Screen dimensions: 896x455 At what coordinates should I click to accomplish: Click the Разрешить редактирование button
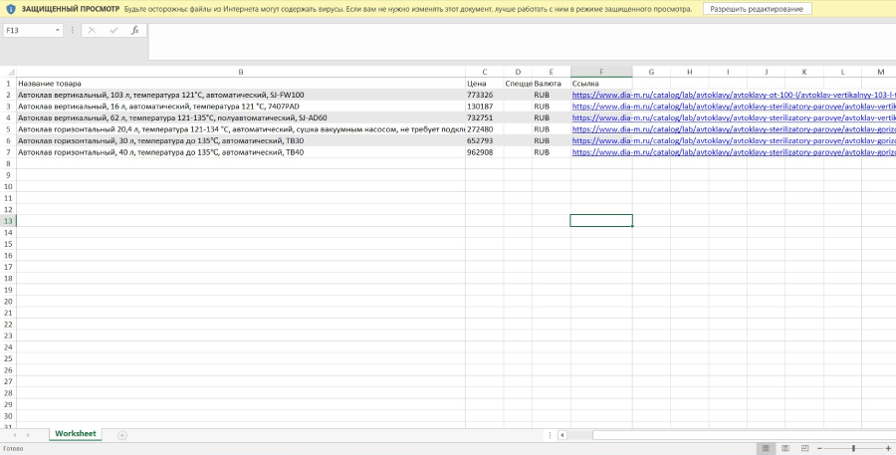click(x=757, y=9)
